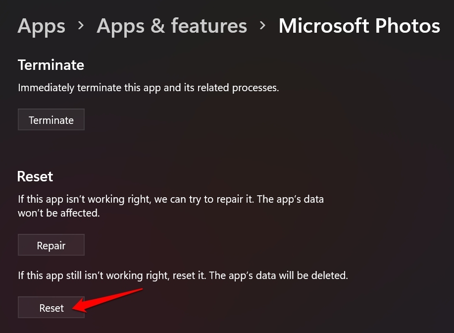The image size is (454, 333).
Task: Click "The app's data will be deleted" sentence
Action: [279, 275]
